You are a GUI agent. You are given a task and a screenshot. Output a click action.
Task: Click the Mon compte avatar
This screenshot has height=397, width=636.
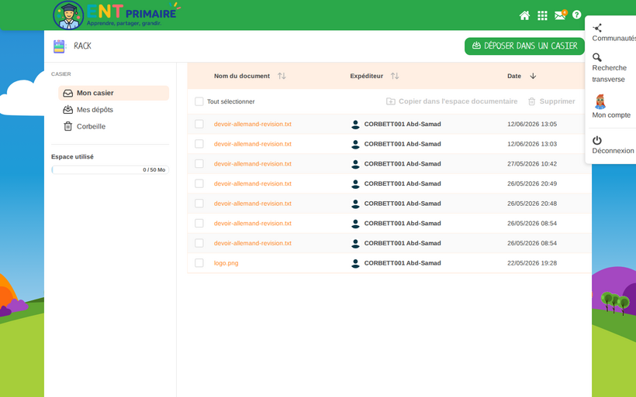coord(600,101)
